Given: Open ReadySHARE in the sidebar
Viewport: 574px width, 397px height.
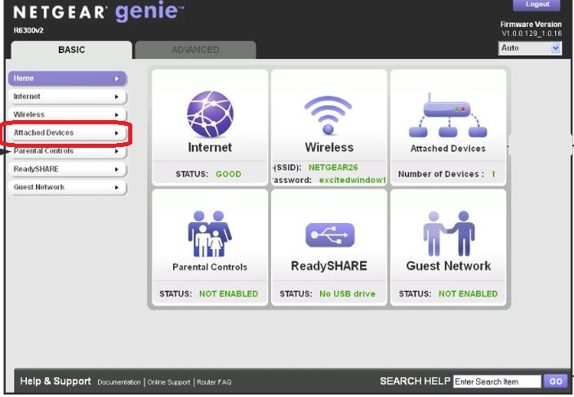Looking at the screenshot, I should (67, 169).
